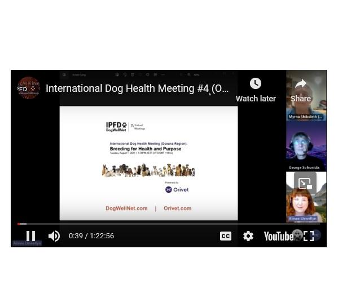The height and width of the screenshot is (298, 338).
Task: Toggle closed captions with the CC button
Action: point(226,236)
